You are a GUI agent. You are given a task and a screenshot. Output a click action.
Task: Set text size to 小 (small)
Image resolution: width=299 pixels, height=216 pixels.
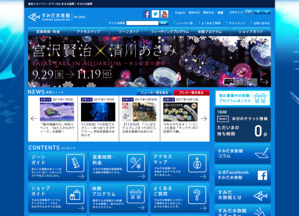pyautogui.click(x=249, y=12)
